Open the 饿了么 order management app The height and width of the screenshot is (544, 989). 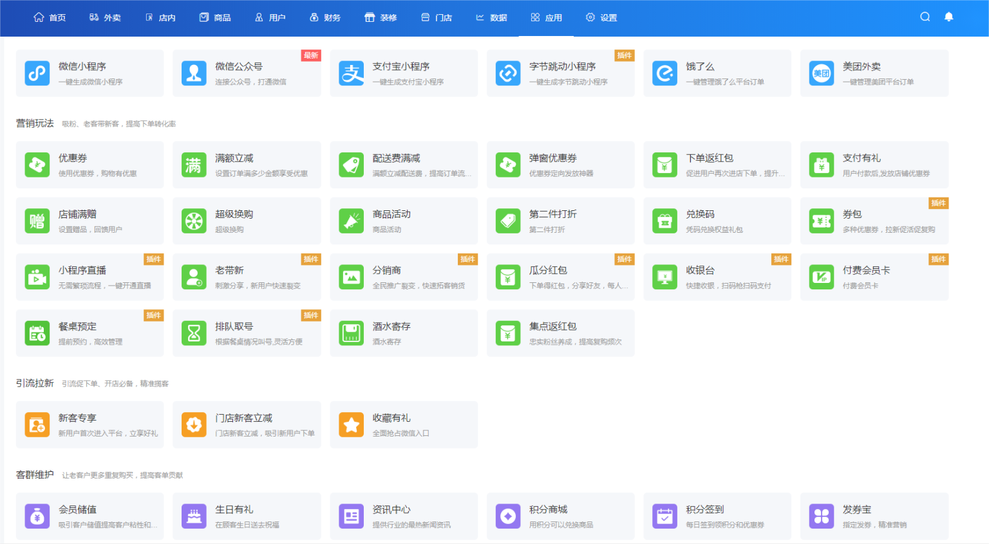[x=717, y=73]
